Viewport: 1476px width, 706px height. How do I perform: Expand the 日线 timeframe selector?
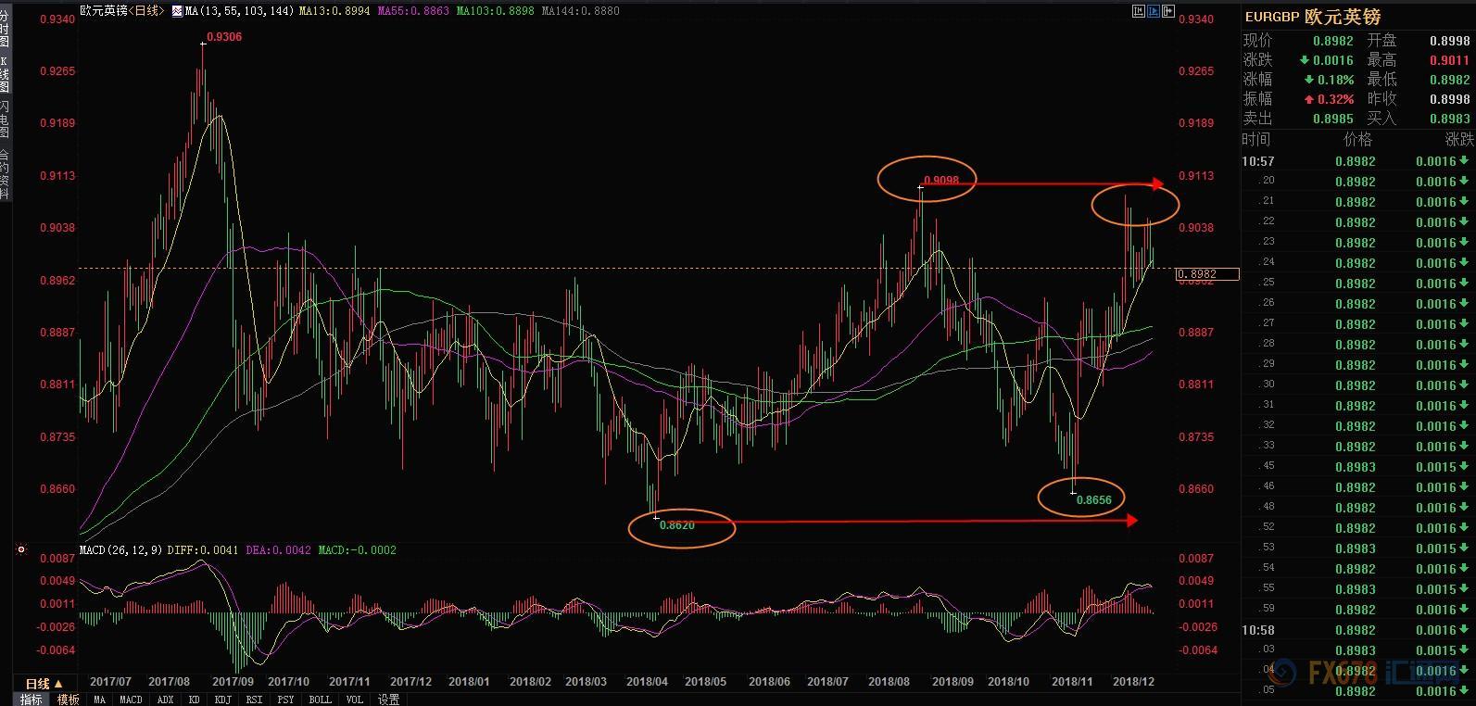(x=44, y=683)
